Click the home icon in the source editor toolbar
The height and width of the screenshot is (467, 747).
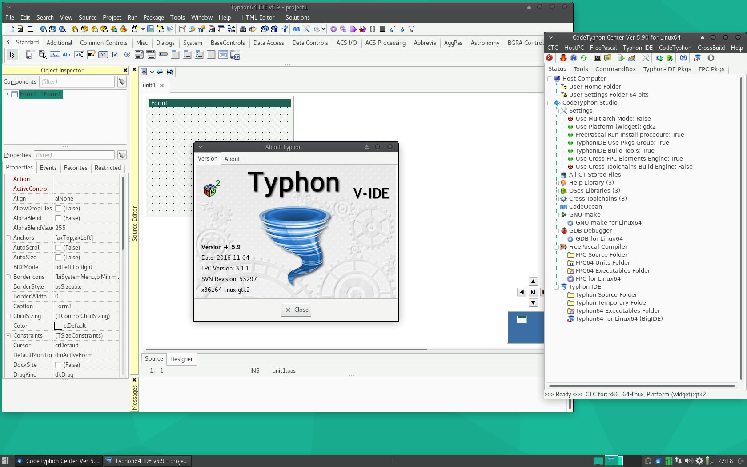tap(144, 72)
